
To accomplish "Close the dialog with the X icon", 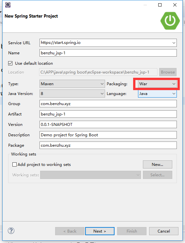I will (x=175, y=5).
